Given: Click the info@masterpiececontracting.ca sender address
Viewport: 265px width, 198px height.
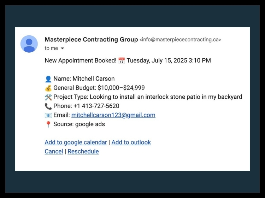Looking at the screenshot, I should coord(180,40).
